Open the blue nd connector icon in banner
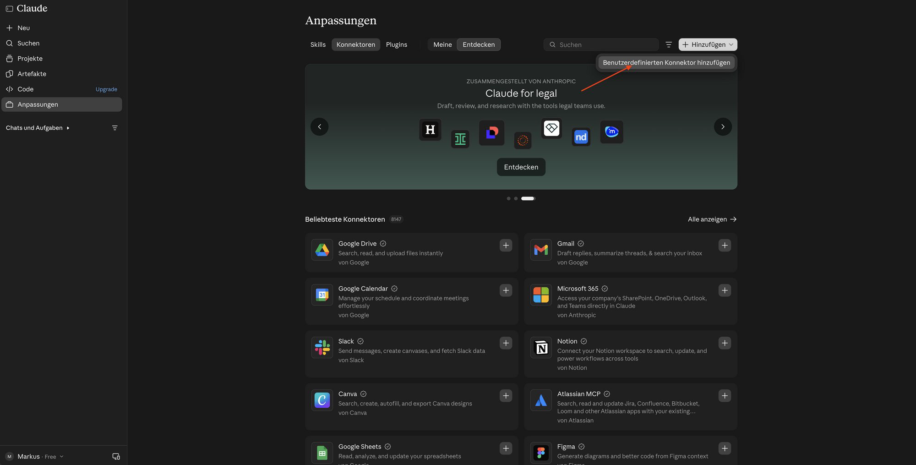 [x=581, y=137]
